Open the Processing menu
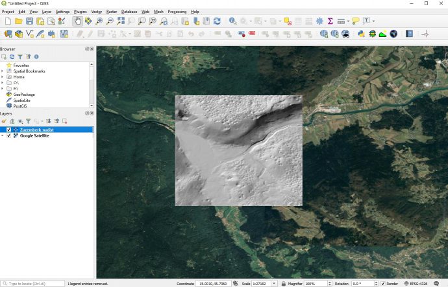The image size is (448, 287). point(177,12)
